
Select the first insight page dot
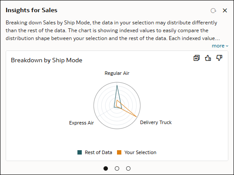tap(106, 168)
